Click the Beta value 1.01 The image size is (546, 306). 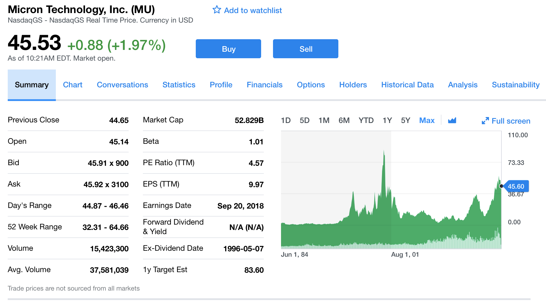256,142
